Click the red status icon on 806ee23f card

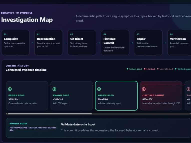pyautogui.click(x=144, y=89)
